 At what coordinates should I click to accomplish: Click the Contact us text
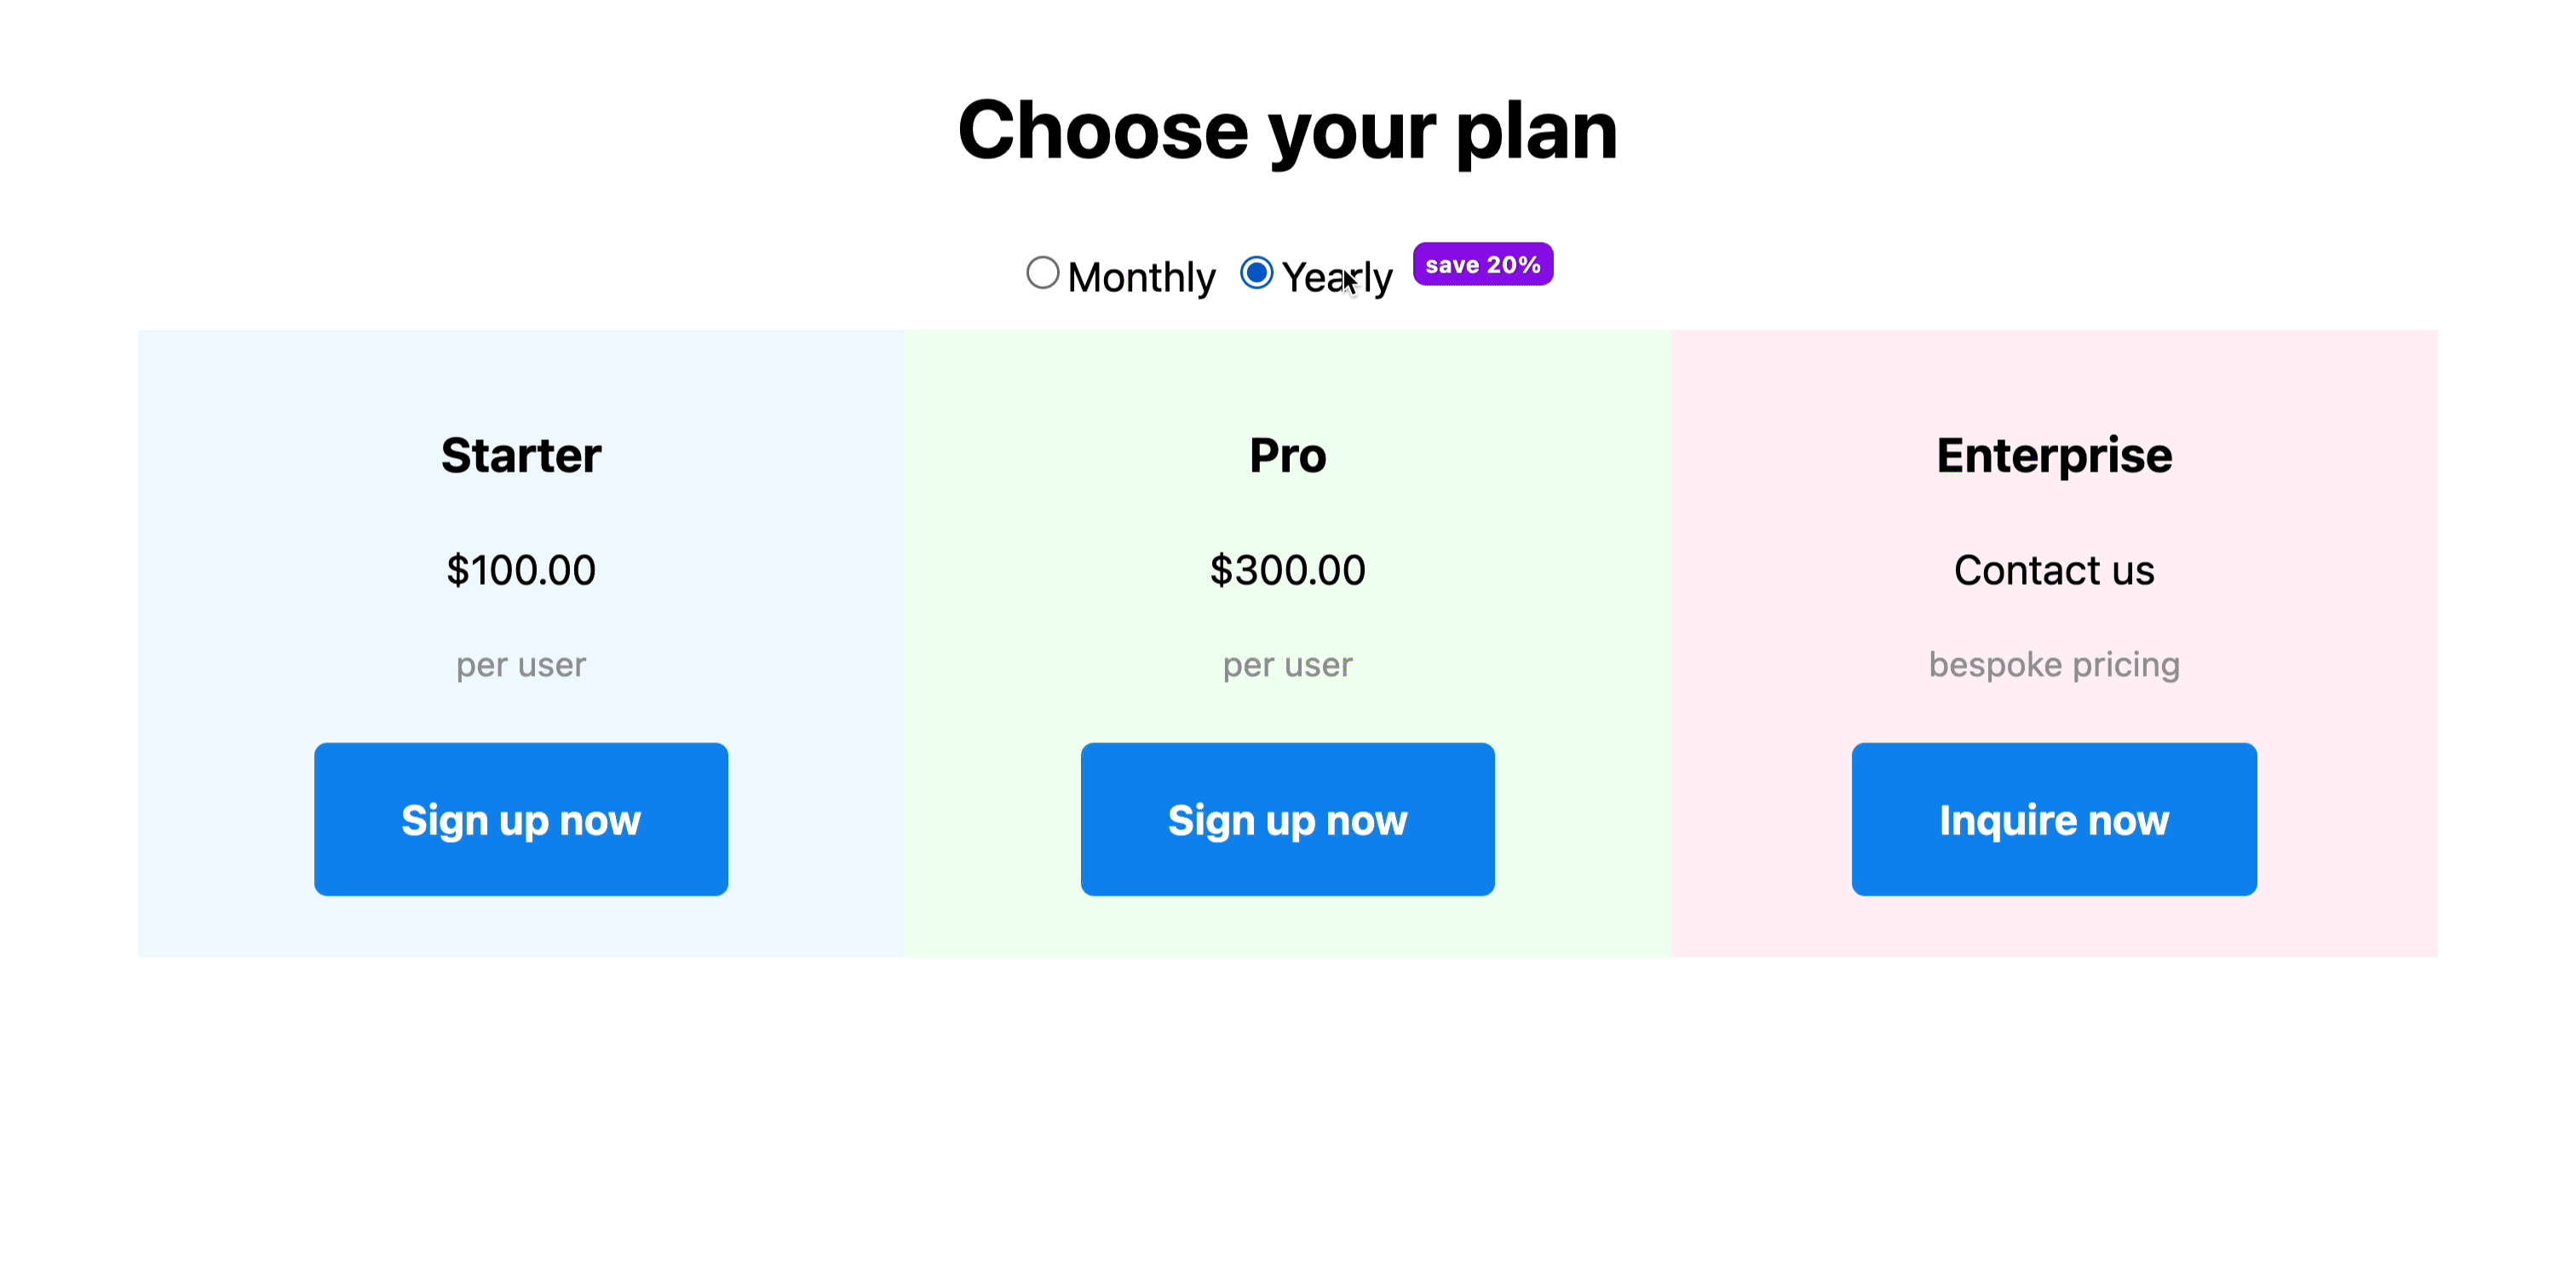[x=2054, y=570]
